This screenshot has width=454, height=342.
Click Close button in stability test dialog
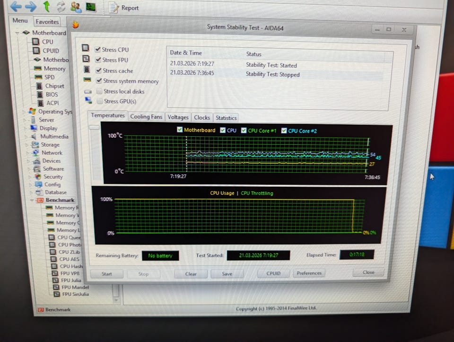coord(368,272)
